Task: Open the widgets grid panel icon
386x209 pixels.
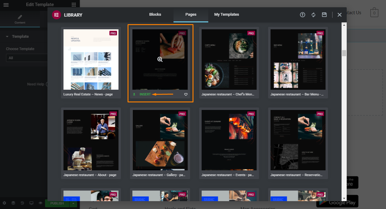Action: (x=74, y=5)
